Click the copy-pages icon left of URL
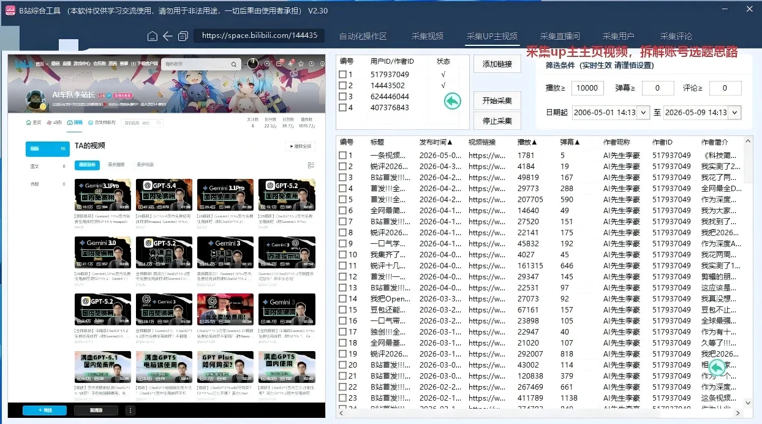 (x=183, y=36)
